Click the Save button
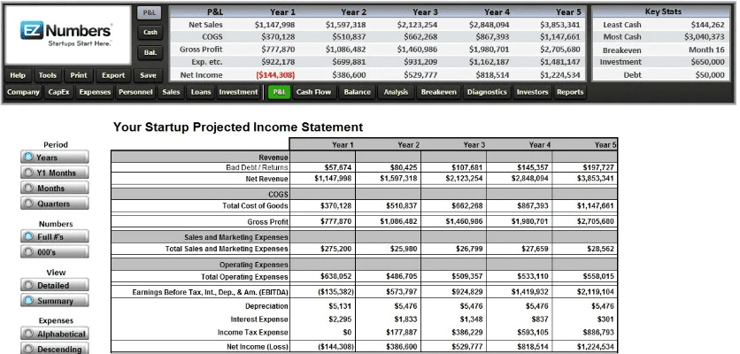Viewport: 740px width, 354px height. click(148, 75)
